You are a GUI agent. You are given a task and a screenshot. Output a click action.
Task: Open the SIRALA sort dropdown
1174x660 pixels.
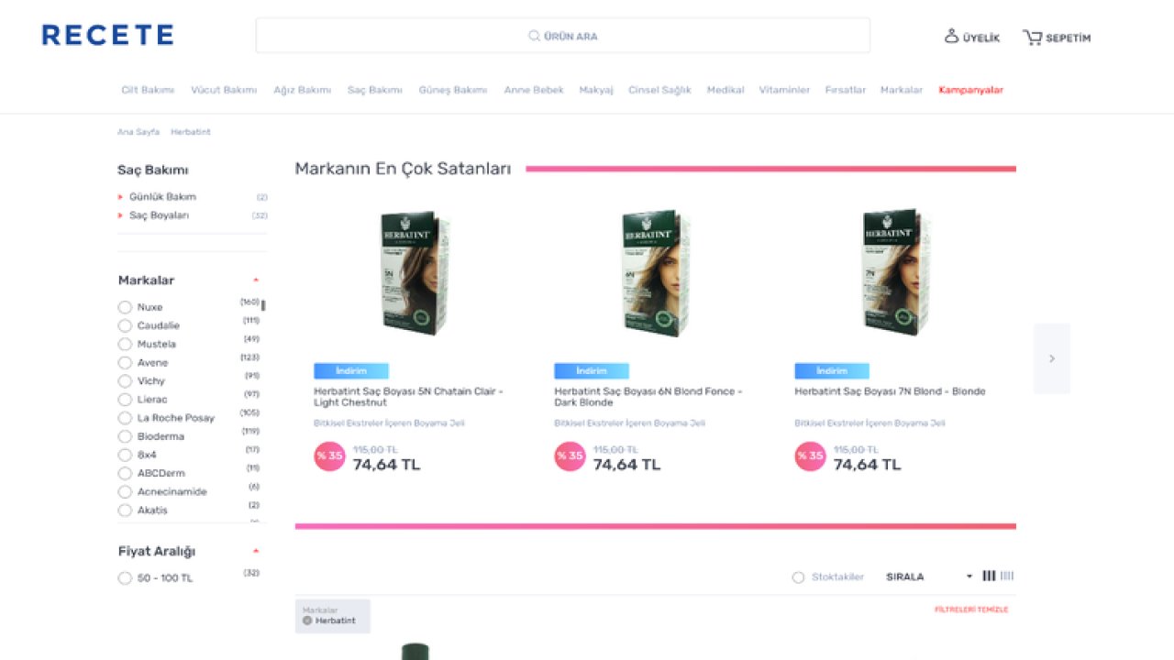point(928,577)
